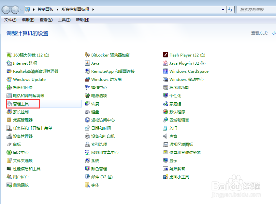Screen dimensions: 276x204
Task: Open the 文件(F) menu
Action: coord(10,20)
